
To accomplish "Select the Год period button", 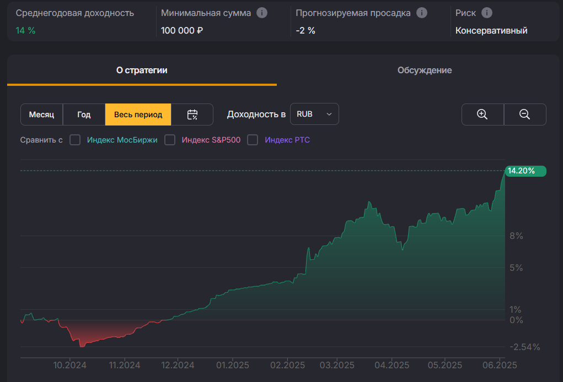I will pyautogui.click(x=84, y=114).
